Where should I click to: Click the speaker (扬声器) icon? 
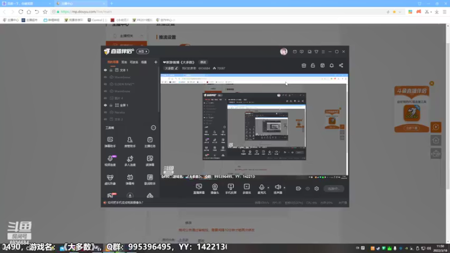pos(277,187)
